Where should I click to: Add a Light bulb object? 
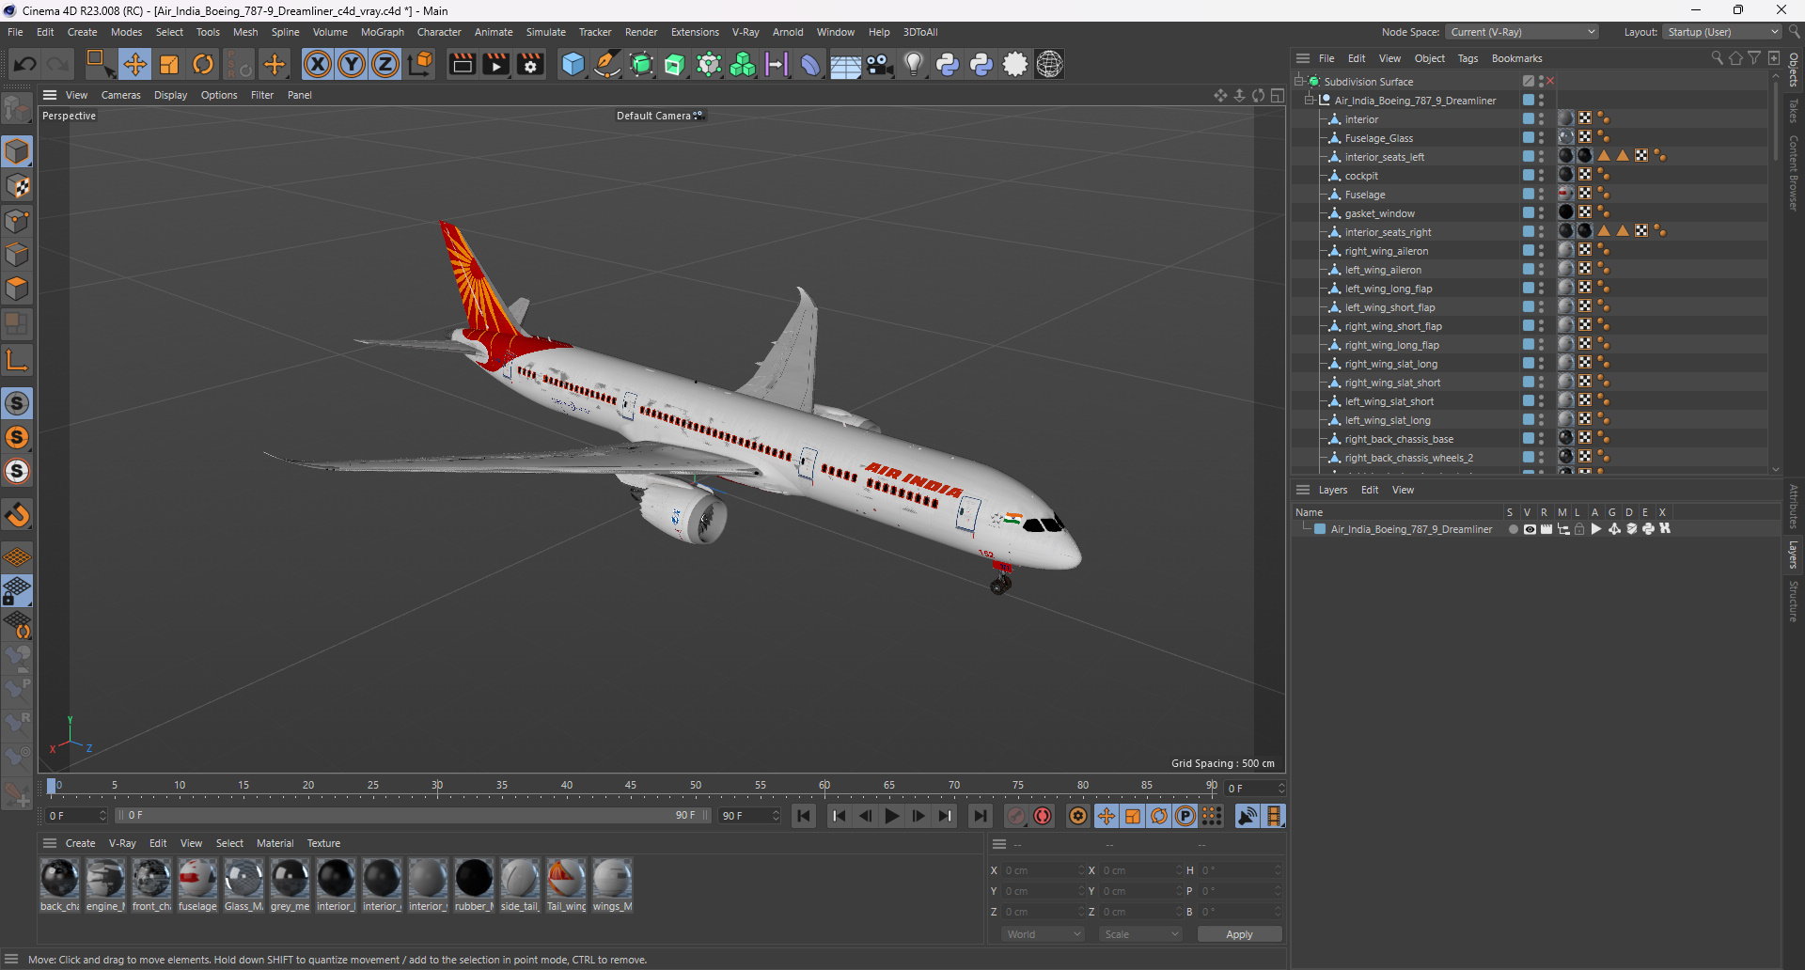click(x=914, y=64)
